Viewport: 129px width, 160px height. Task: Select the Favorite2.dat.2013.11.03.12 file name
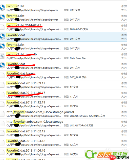pos(26,141)
